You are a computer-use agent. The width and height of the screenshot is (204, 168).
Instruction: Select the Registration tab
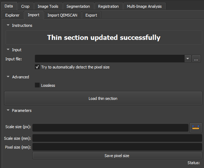108,6
